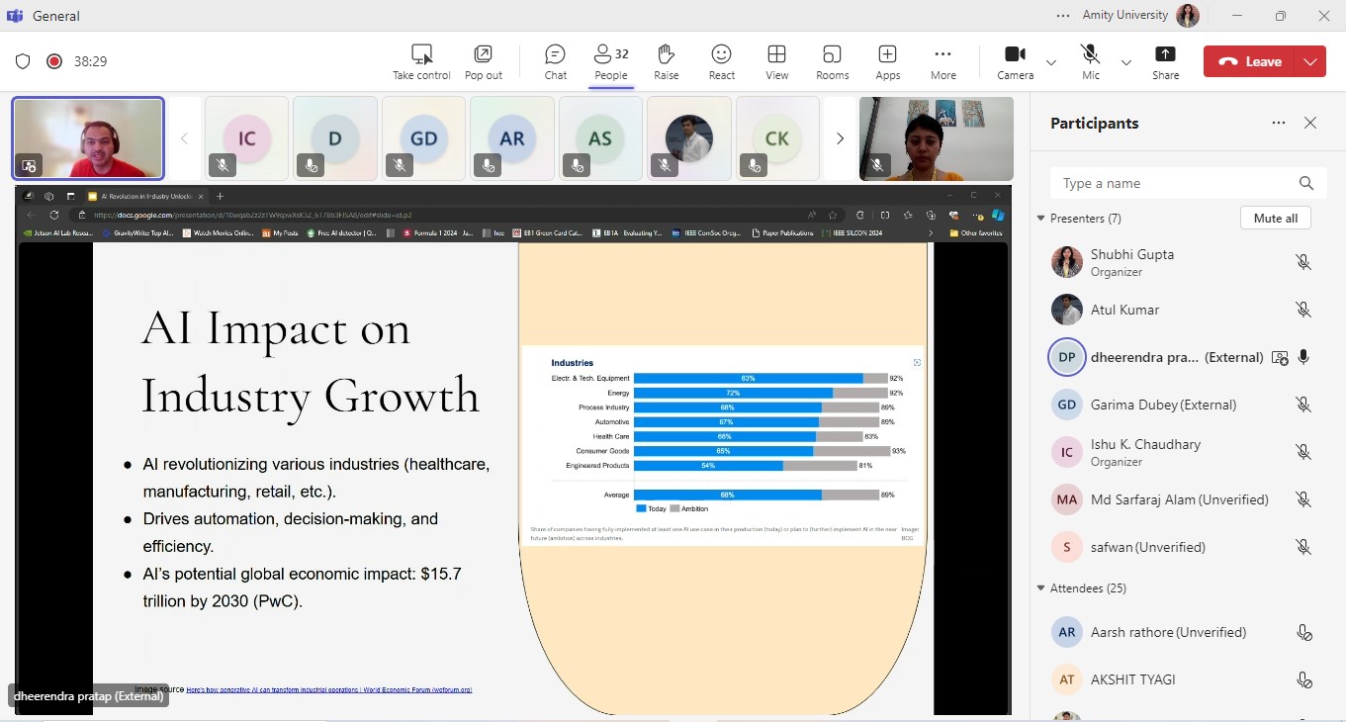Viewport: 1346px width, 722px height.
Task: Open the React emoji menu
Action: click(722, 61)
